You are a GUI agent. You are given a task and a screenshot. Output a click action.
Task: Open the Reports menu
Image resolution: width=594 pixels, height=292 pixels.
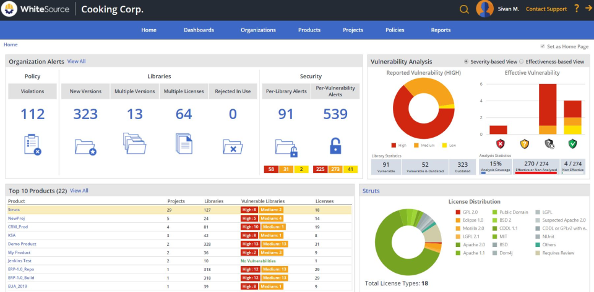coord(441,30)
